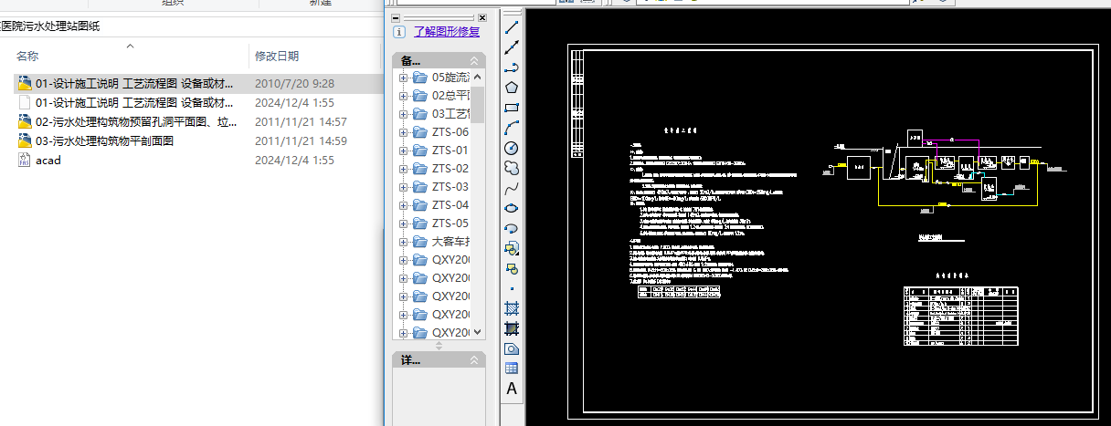The height and width of the screenshot is (426, 1111).
Task: Click the acad file icon
Action: point(25,160)
